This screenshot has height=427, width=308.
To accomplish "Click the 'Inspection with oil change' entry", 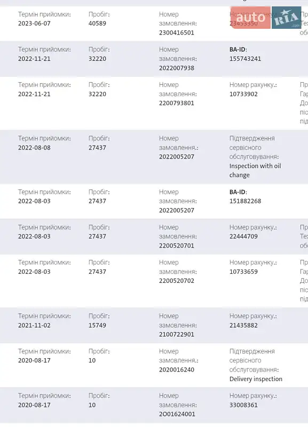I will (x=255, y=170).
